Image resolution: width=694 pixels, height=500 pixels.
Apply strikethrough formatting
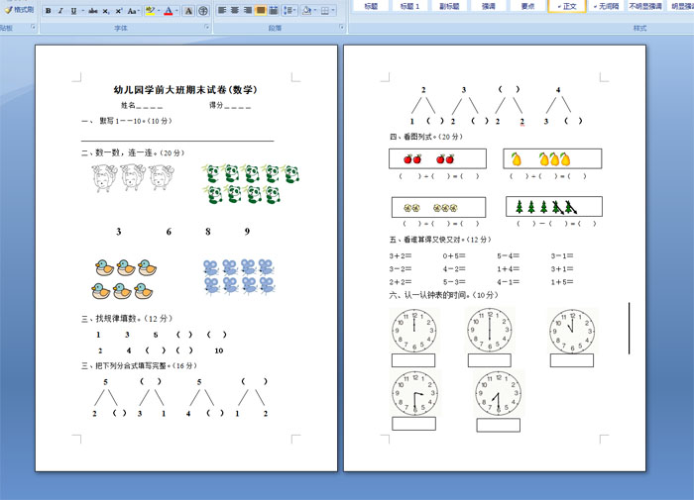[93, 11]
